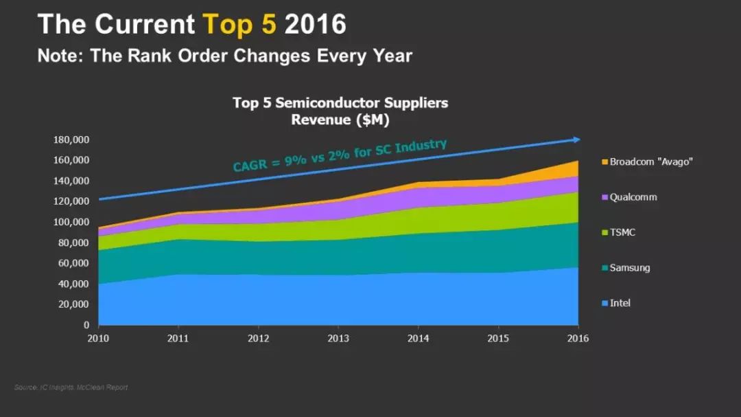Click the 160,000 y-axis label

[x=71, y=160]
